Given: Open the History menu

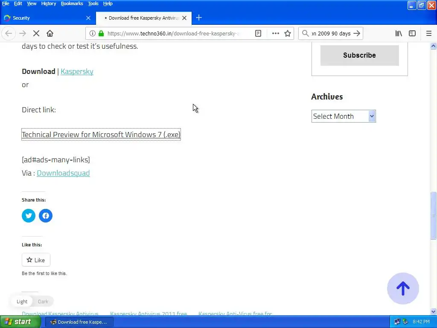Looking at the screenshot, I should tap(49, 3).
